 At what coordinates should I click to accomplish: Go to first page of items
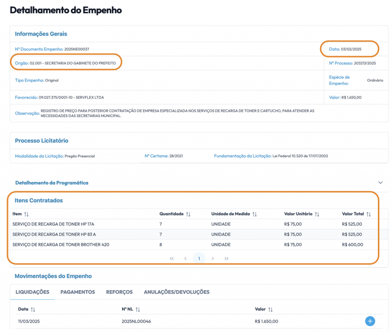tap(172, 258)
